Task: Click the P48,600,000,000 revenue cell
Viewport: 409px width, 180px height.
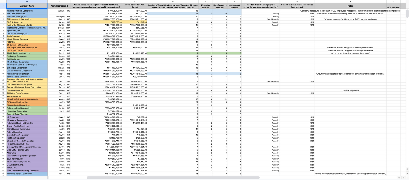Action: tap(97, 147)
